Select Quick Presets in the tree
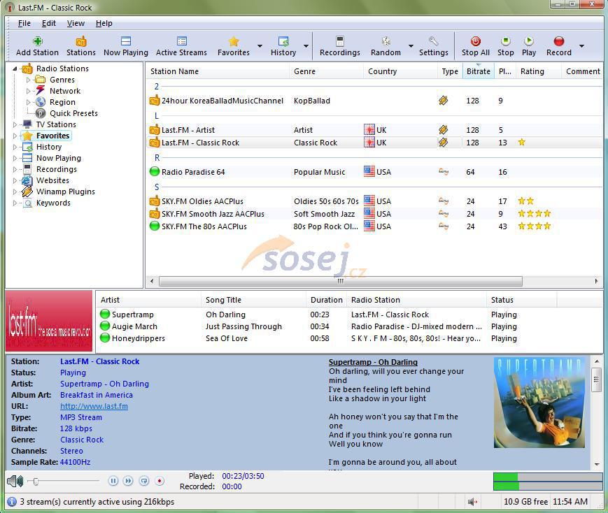 point(73,113)
